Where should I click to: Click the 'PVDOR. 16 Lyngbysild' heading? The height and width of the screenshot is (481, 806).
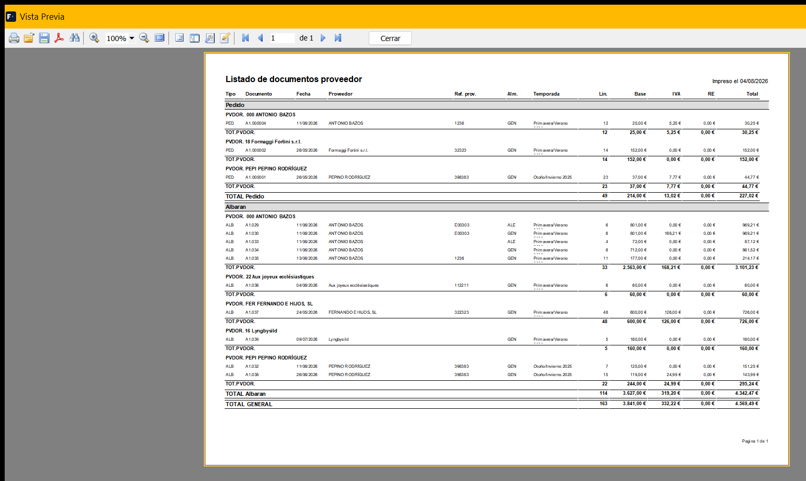(x=252, y=331)
